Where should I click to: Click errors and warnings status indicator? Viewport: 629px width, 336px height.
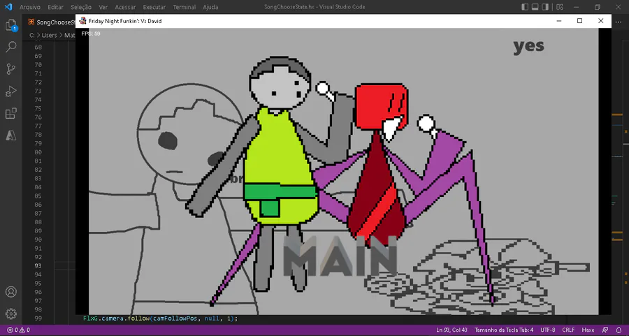[x=18, y=330]
